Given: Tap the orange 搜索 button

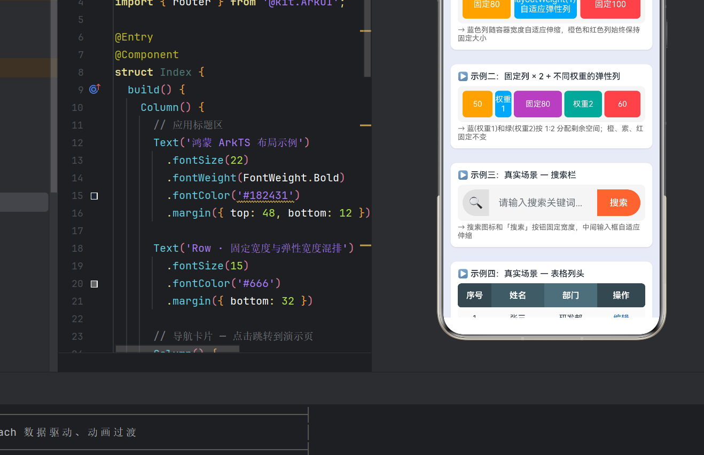Looking at the screenshot, I should coord(619,203).
